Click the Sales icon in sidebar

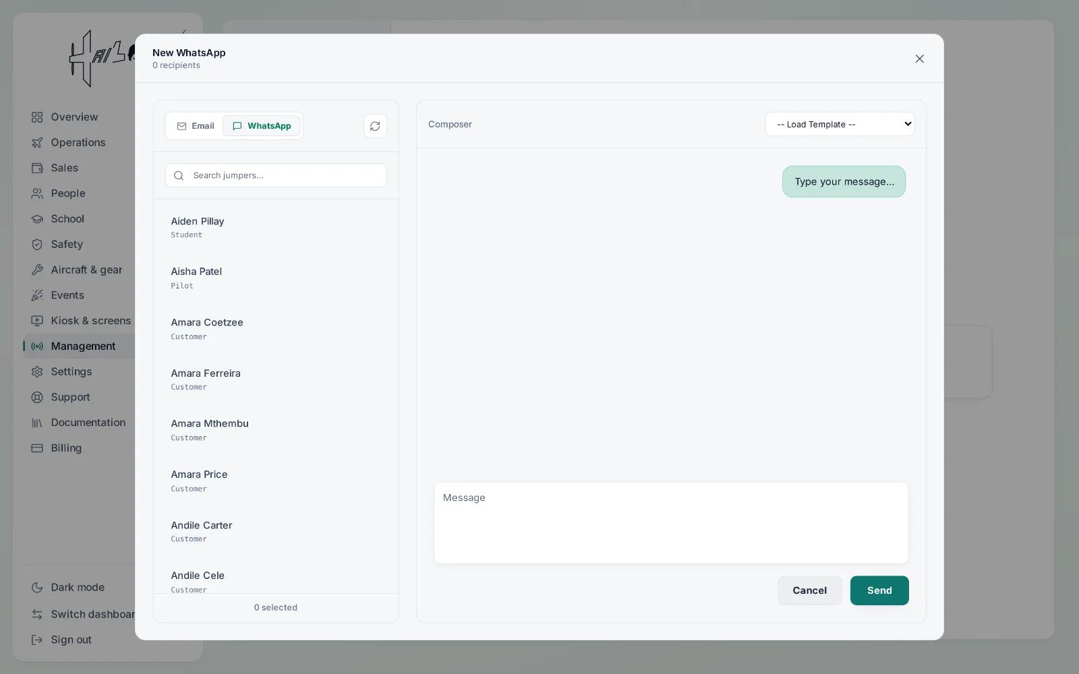click(x=37, y=168)
